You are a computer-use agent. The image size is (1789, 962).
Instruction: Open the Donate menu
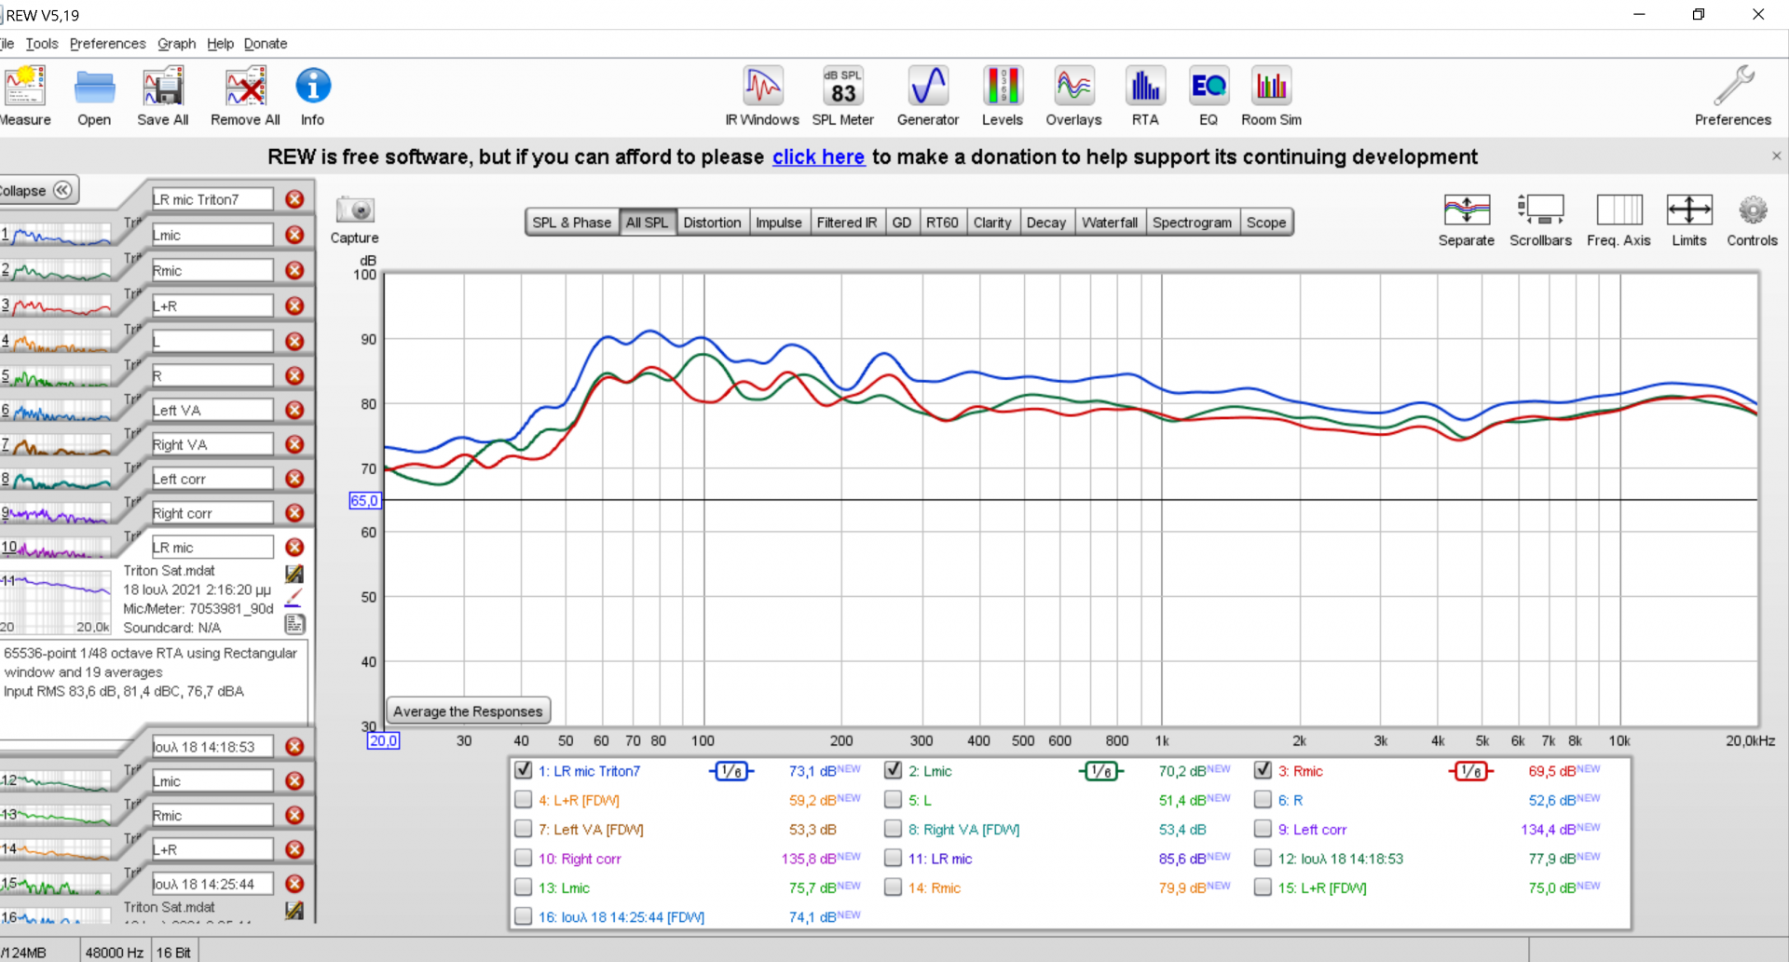tap(266, 44)
